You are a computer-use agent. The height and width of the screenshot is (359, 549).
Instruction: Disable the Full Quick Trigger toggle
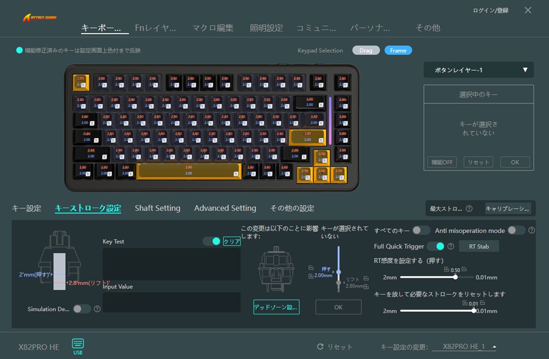click(x=435, y=246)
